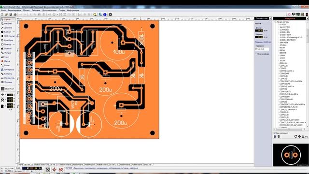Click the New file toolbar icon
This screenshot has height=174, width=309.
2,14
